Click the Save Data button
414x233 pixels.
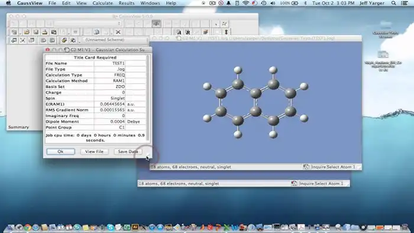[128, 151]
